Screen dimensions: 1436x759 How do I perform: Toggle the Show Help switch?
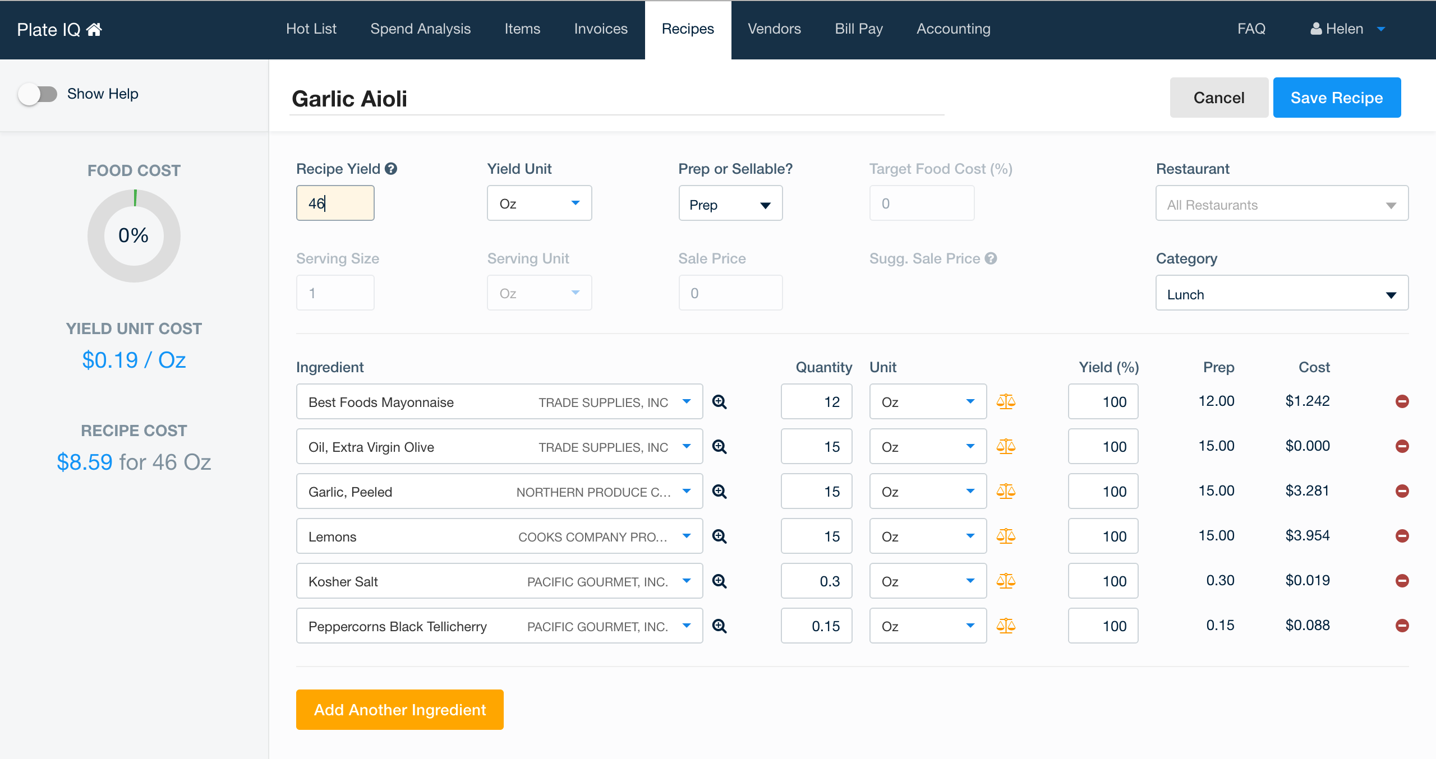click(38, 94)
